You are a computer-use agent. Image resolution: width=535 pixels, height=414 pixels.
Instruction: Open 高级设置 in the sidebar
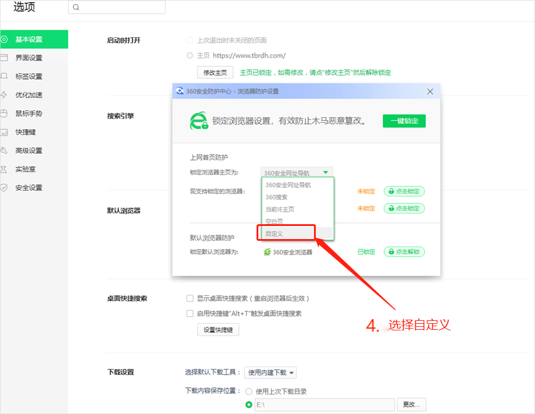click(x=34, y=150)
